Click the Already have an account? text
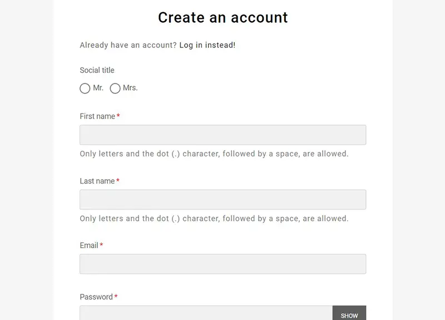 pos(128,45)
